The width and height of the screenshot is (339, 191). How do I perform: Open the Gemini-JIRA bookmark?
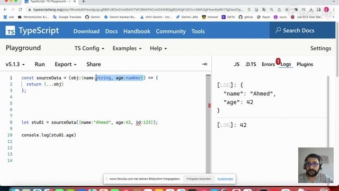click(187, 17)
